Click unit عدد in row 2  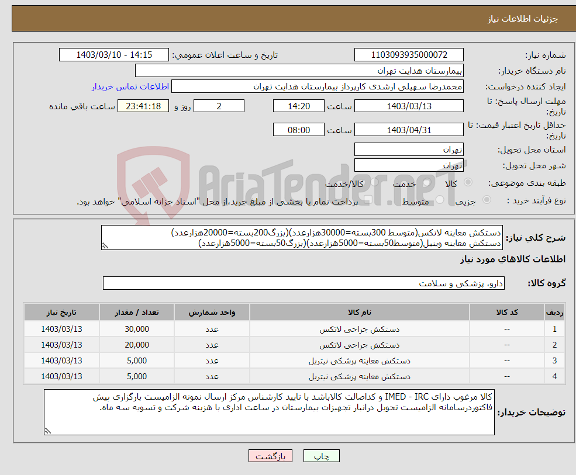coord(212,345)
